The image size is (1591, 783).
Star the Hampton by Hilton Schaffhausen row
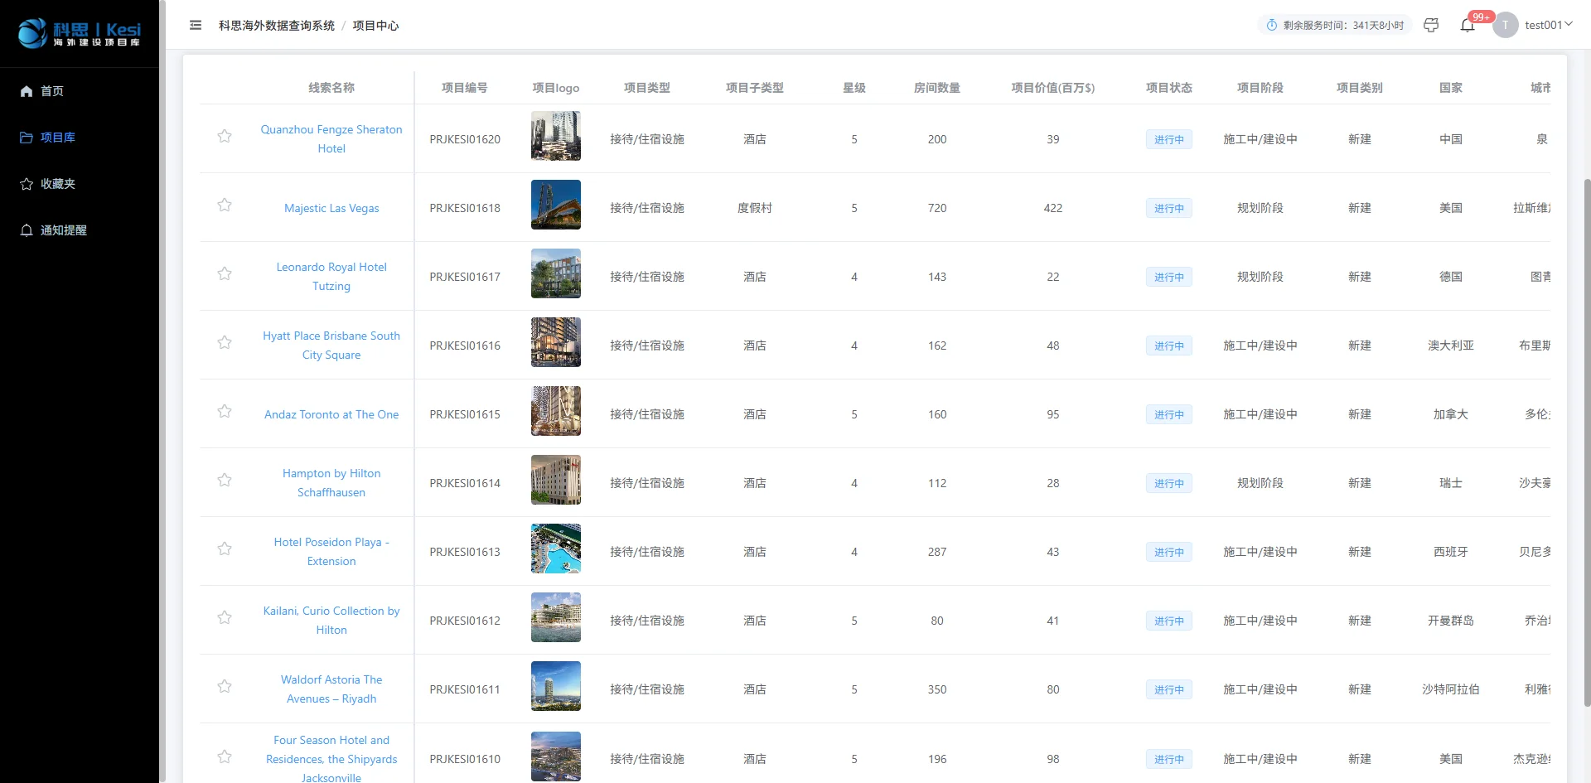coord(225,481)
